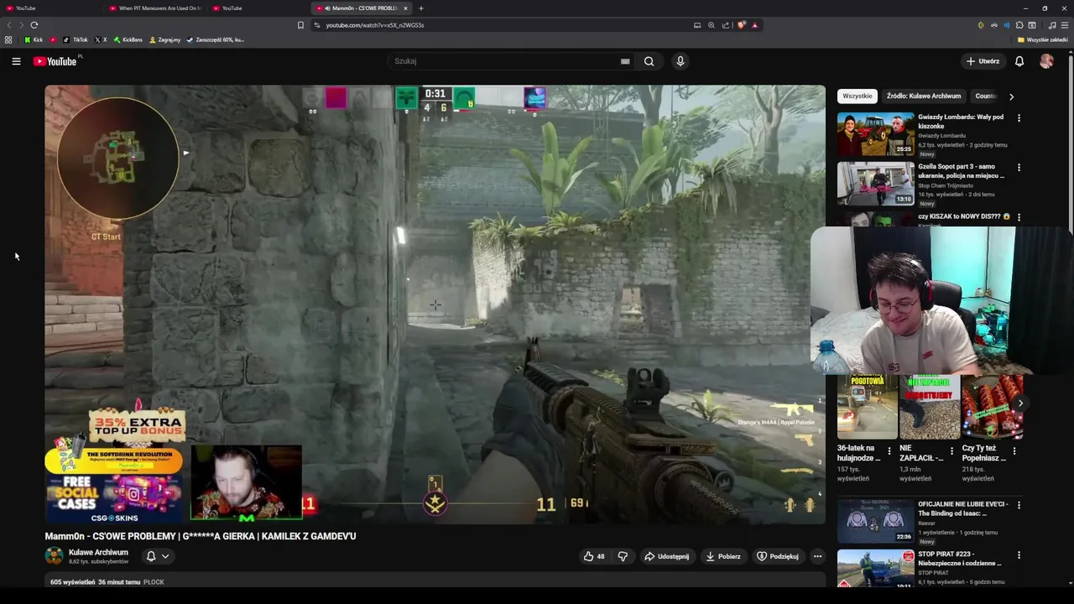Select Źródło: Kulawe Archiwum filter chip
1074x604 pixels.
923,96
